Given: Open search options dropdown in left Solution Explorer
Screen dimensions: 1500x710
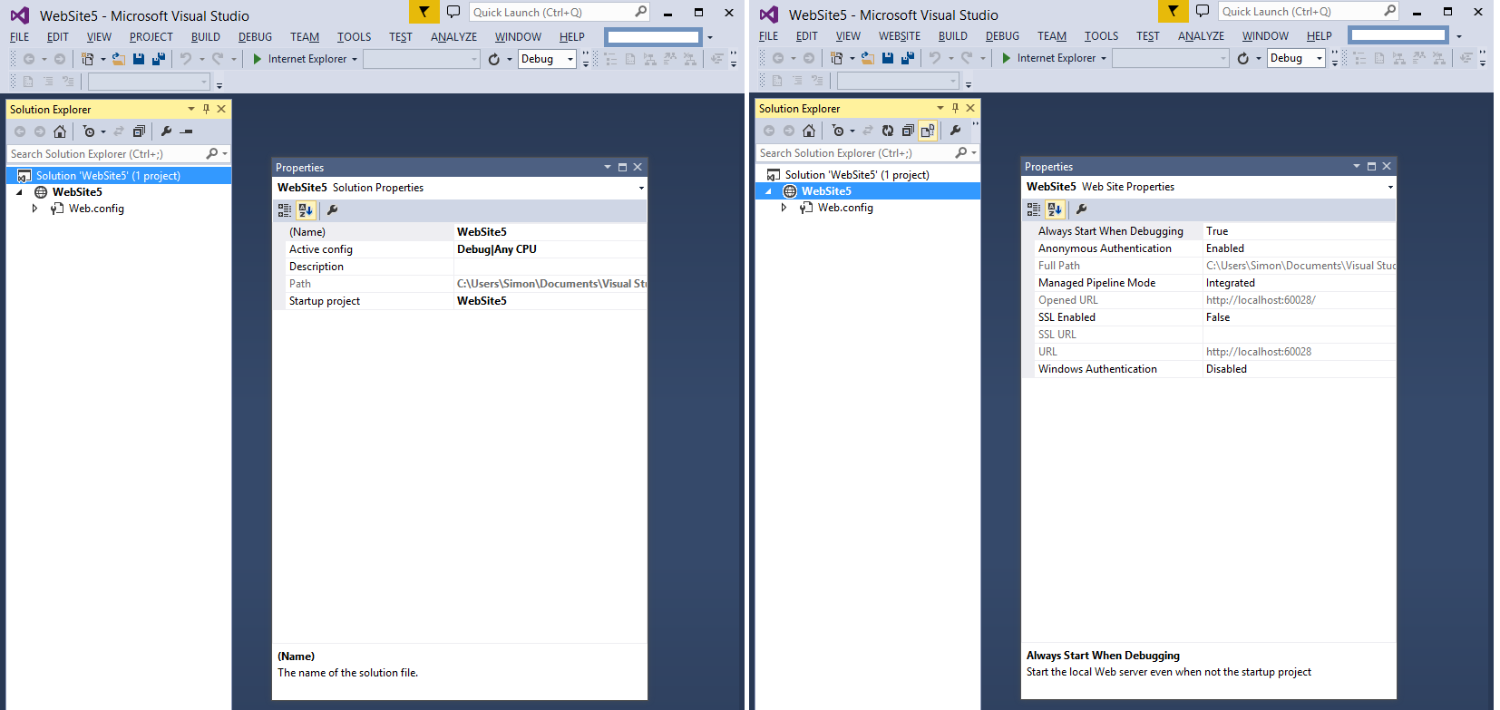Looking at the screenshot, I should 225,154.
